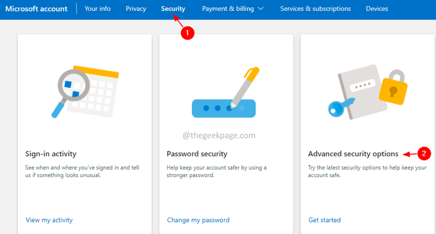Select the Password security heading
This screenshot has width=436, height=234.
(x=197, y=154)
